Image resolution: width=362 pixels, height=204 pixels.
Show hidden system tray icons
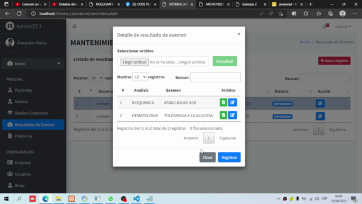(x=278, y=199)
